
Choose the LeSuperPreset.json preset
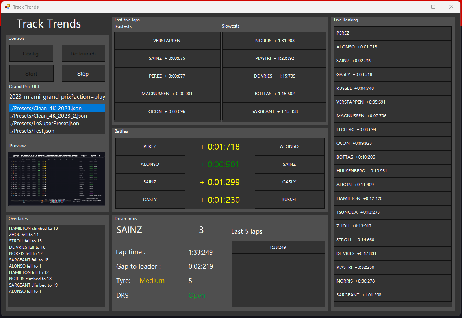coord(45,123)
